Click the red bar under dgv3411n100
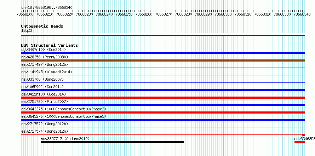Viewport: 315px width, 156px height. point(163,98)
